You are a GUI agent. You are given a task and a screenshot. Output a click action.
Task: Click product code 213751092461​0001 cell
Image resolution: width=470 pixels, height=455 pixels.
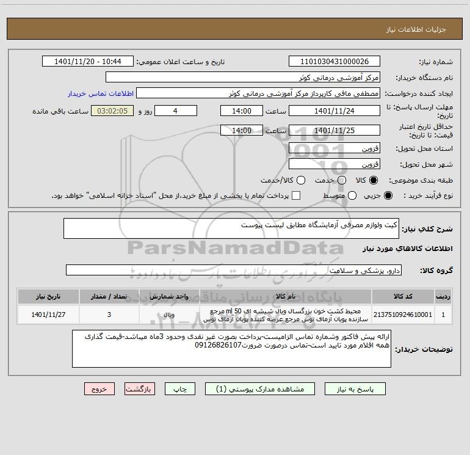(x=403, y=315)
